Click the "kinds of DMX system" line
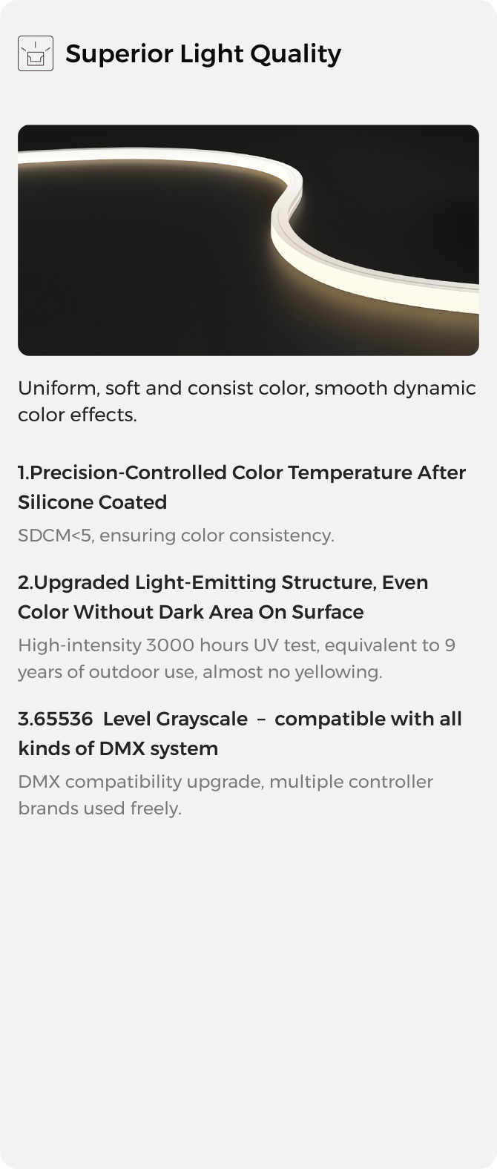The height and width of the screenshot is (1169, 497). pyautogui.click(x=118, y=748)
